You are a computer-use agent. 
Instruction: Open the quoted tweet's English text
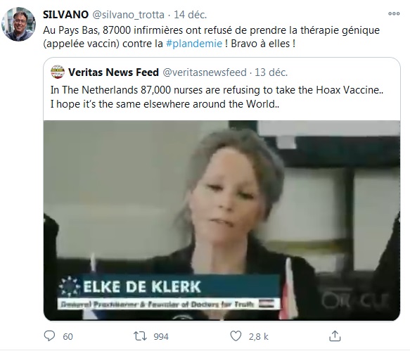click(217, 97)
